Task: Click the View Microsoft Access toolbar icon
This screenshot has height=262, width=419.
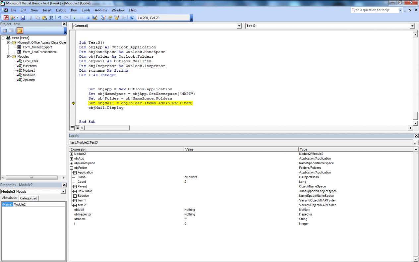Action: click(6, 18)
